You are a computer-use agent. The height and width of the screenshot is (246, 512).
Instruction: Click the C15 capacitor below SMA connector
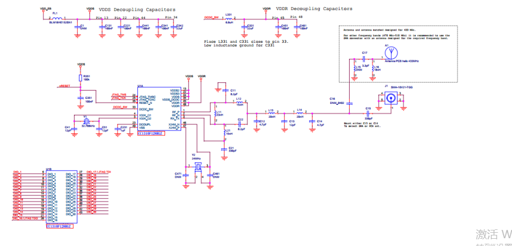click(367, 113)
